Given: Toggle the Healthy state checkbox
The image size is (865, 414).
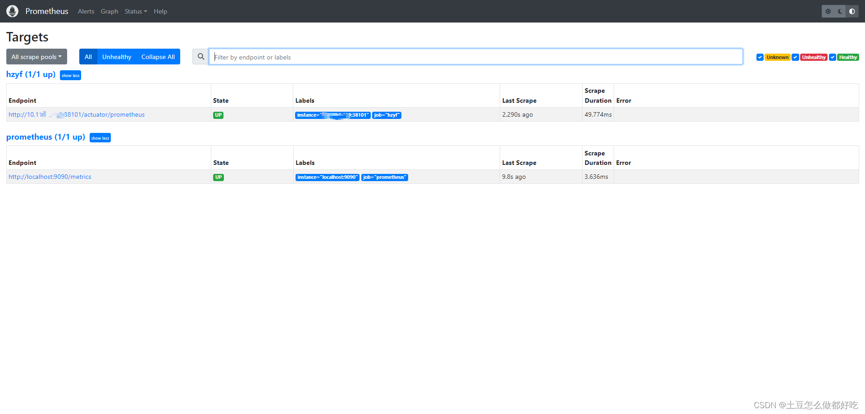Looking at the screenshot, I should pos(833,57).
